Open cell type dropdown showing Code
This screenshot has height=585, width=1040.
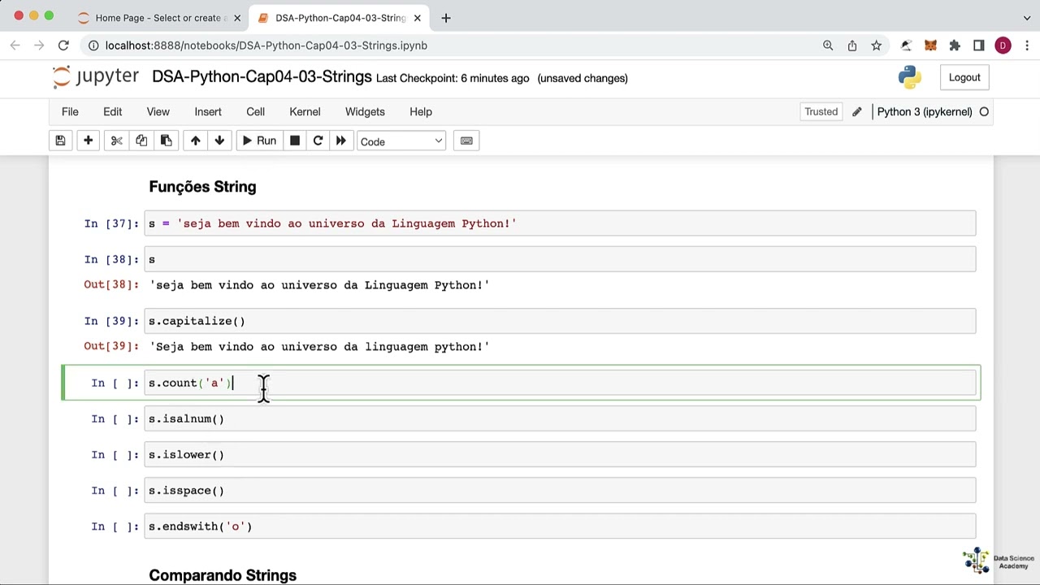coord(401,141)
